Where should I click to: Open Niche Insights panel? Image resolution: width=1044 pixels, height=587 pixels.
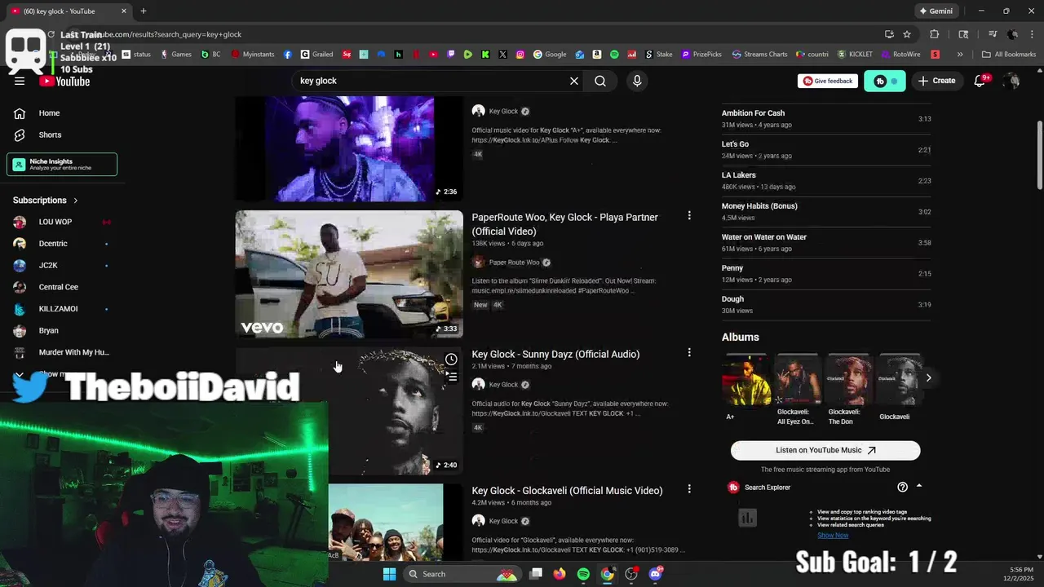tap(62, 164)
